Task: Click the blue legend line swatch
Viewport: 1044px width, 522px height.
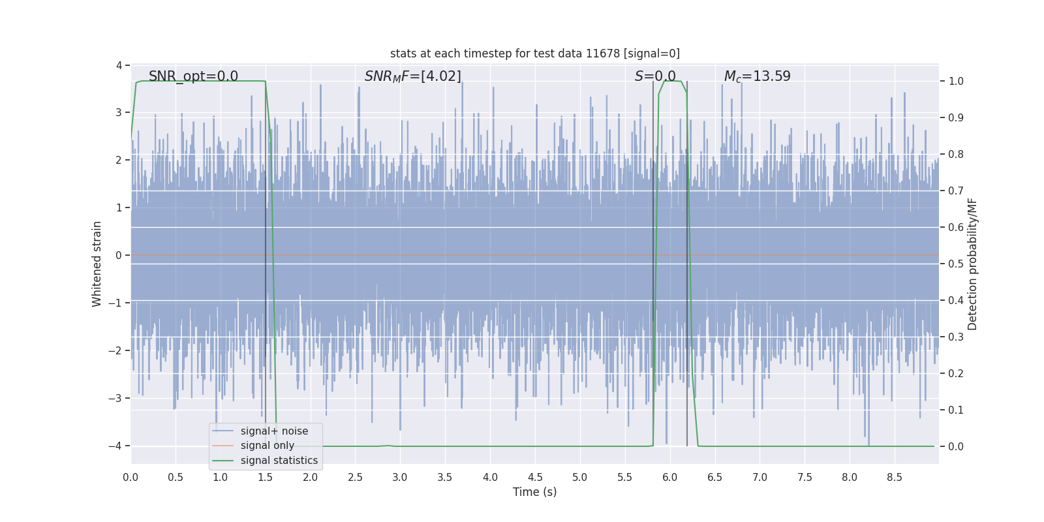Action: coord(223,431)
